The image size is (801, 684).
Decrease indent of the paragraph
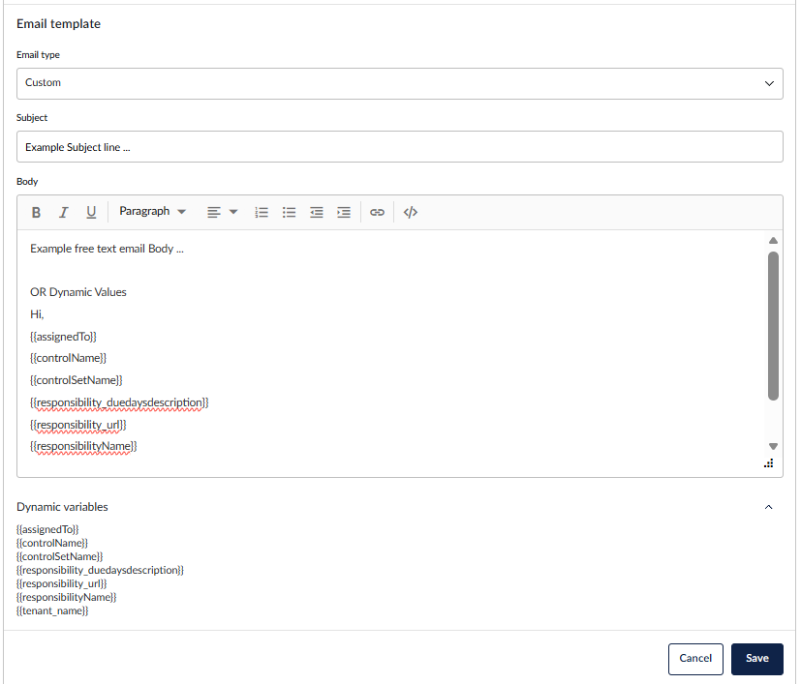(316, 213)
